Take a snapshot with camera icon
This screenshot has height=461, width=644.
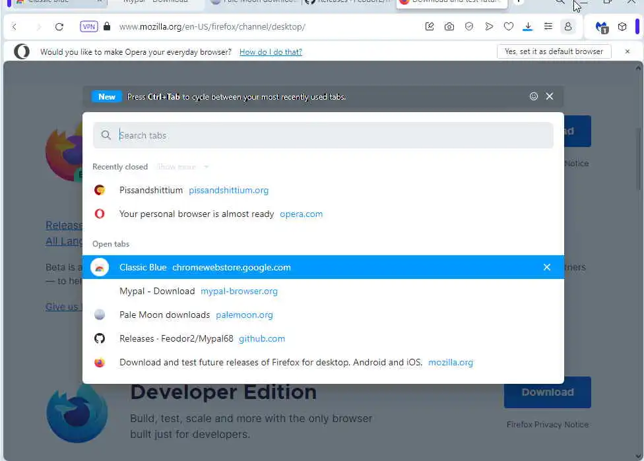(449, 26)
